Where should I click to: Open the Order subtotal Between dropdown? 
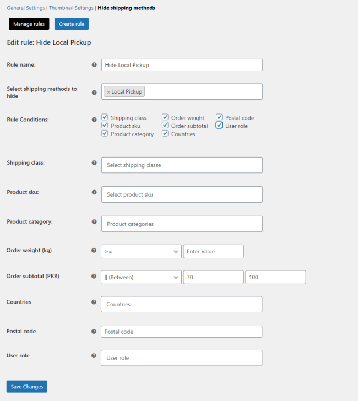coord(142,277)
